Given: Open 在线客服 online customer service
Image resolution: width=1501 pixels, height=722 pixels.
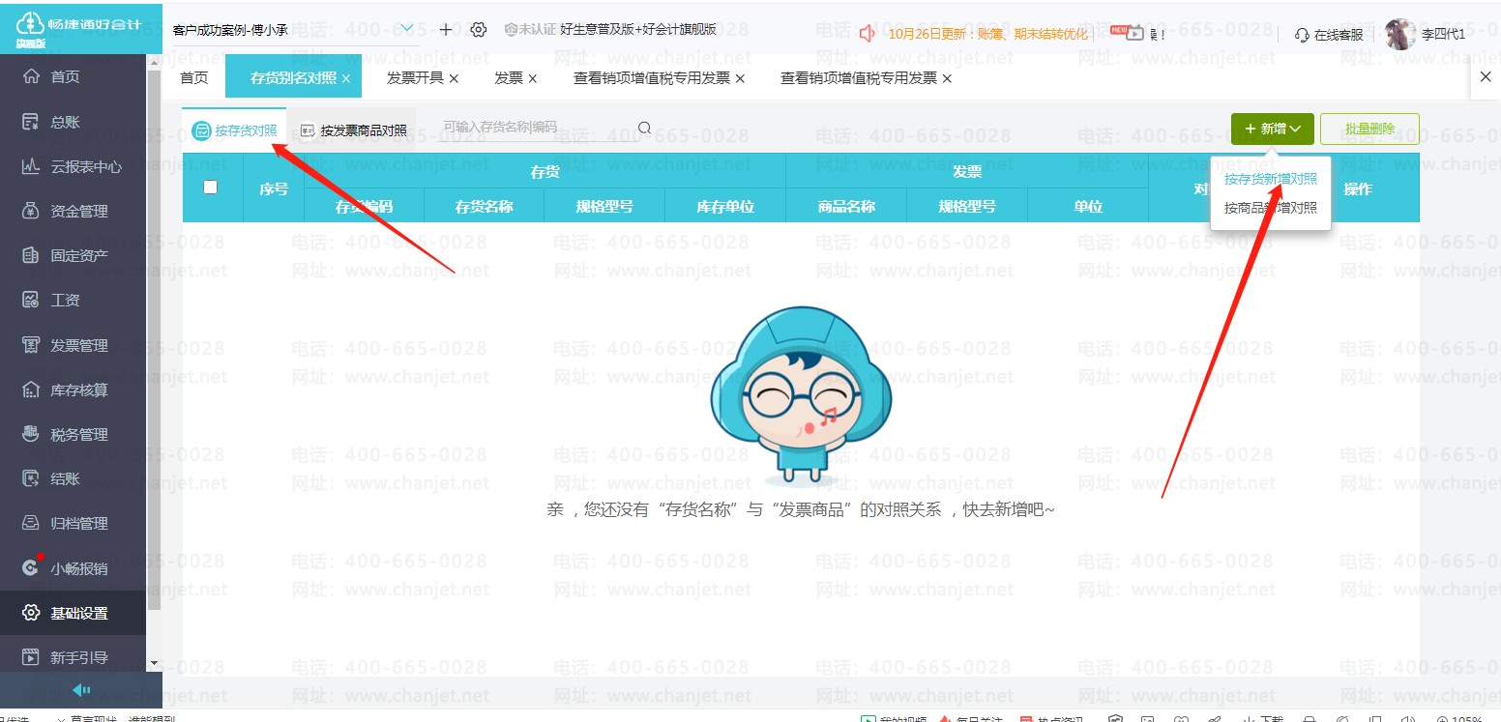Looking at the screenshot, I should 1329,35.
